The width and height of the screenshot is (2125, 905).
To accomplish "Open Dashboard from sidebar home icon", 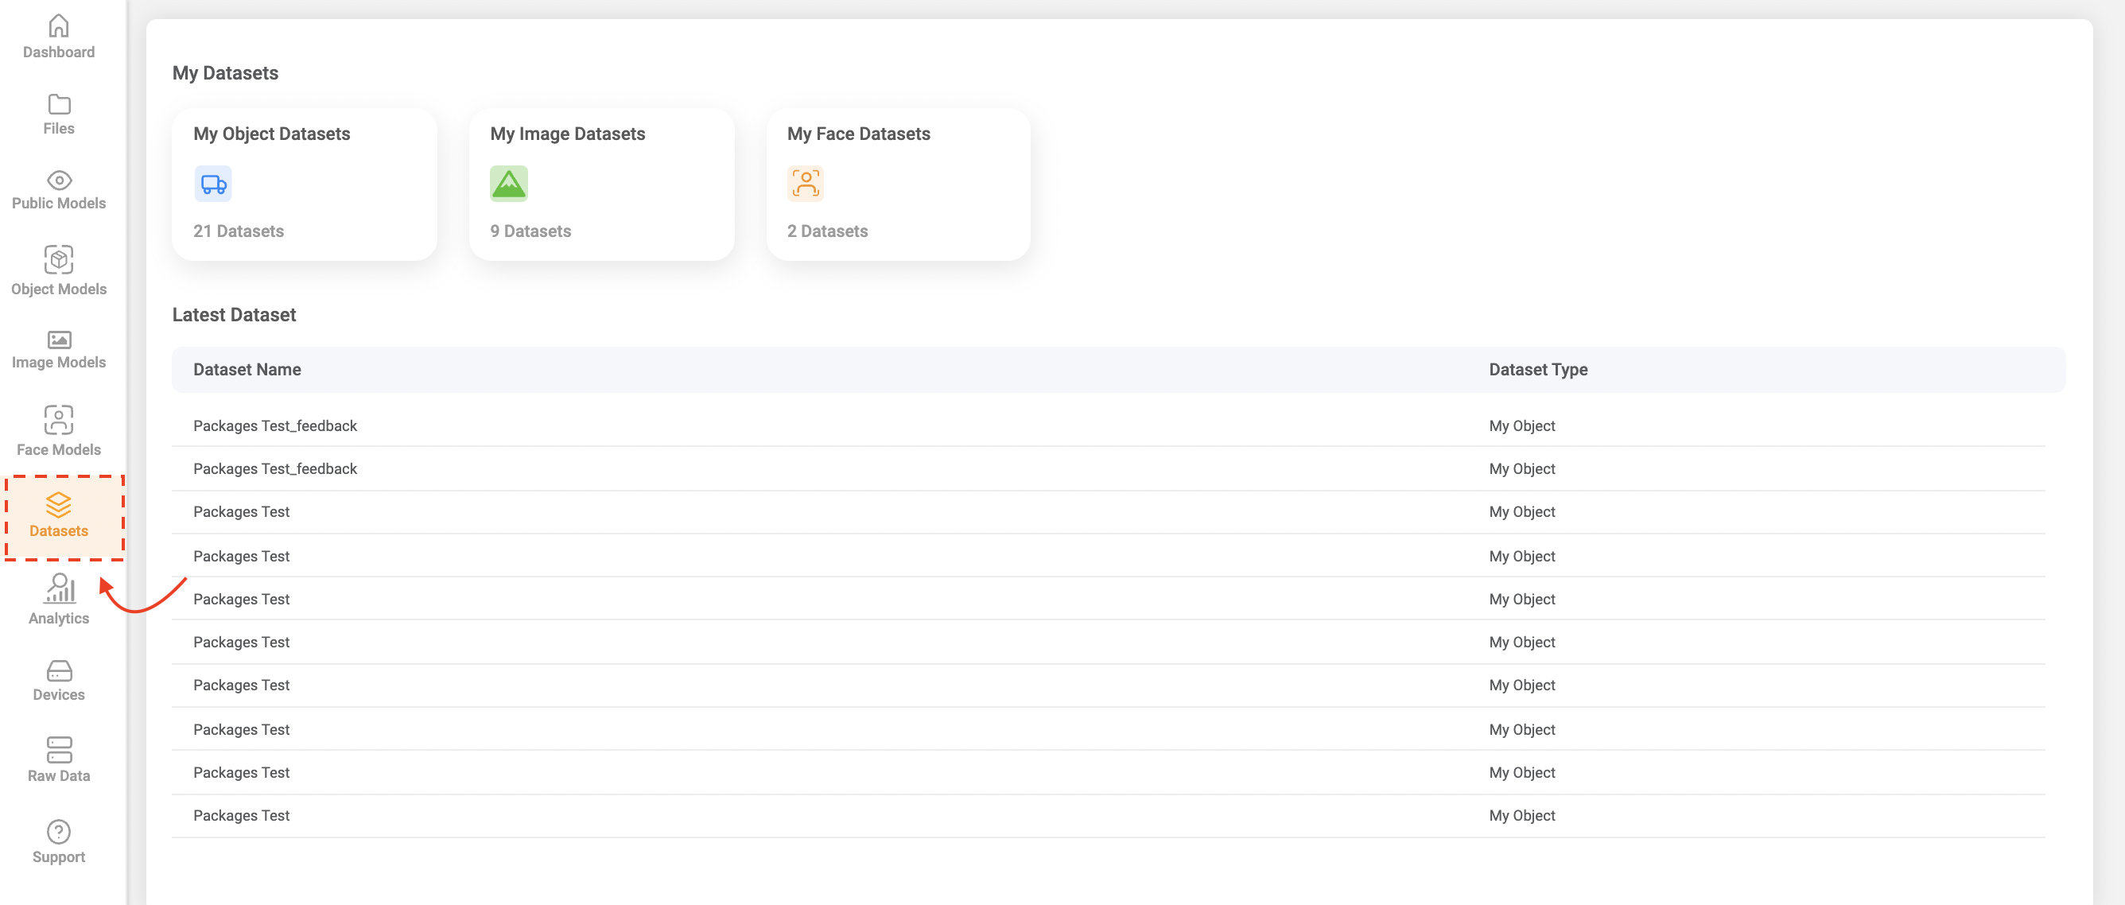I will pos(59,27).
